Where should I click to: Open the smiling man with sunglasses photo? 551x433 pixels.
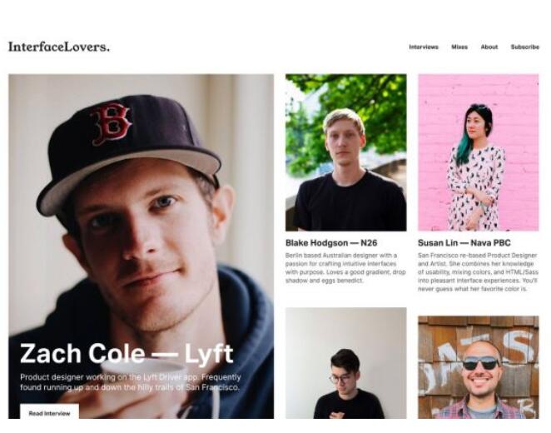(479, 367)
